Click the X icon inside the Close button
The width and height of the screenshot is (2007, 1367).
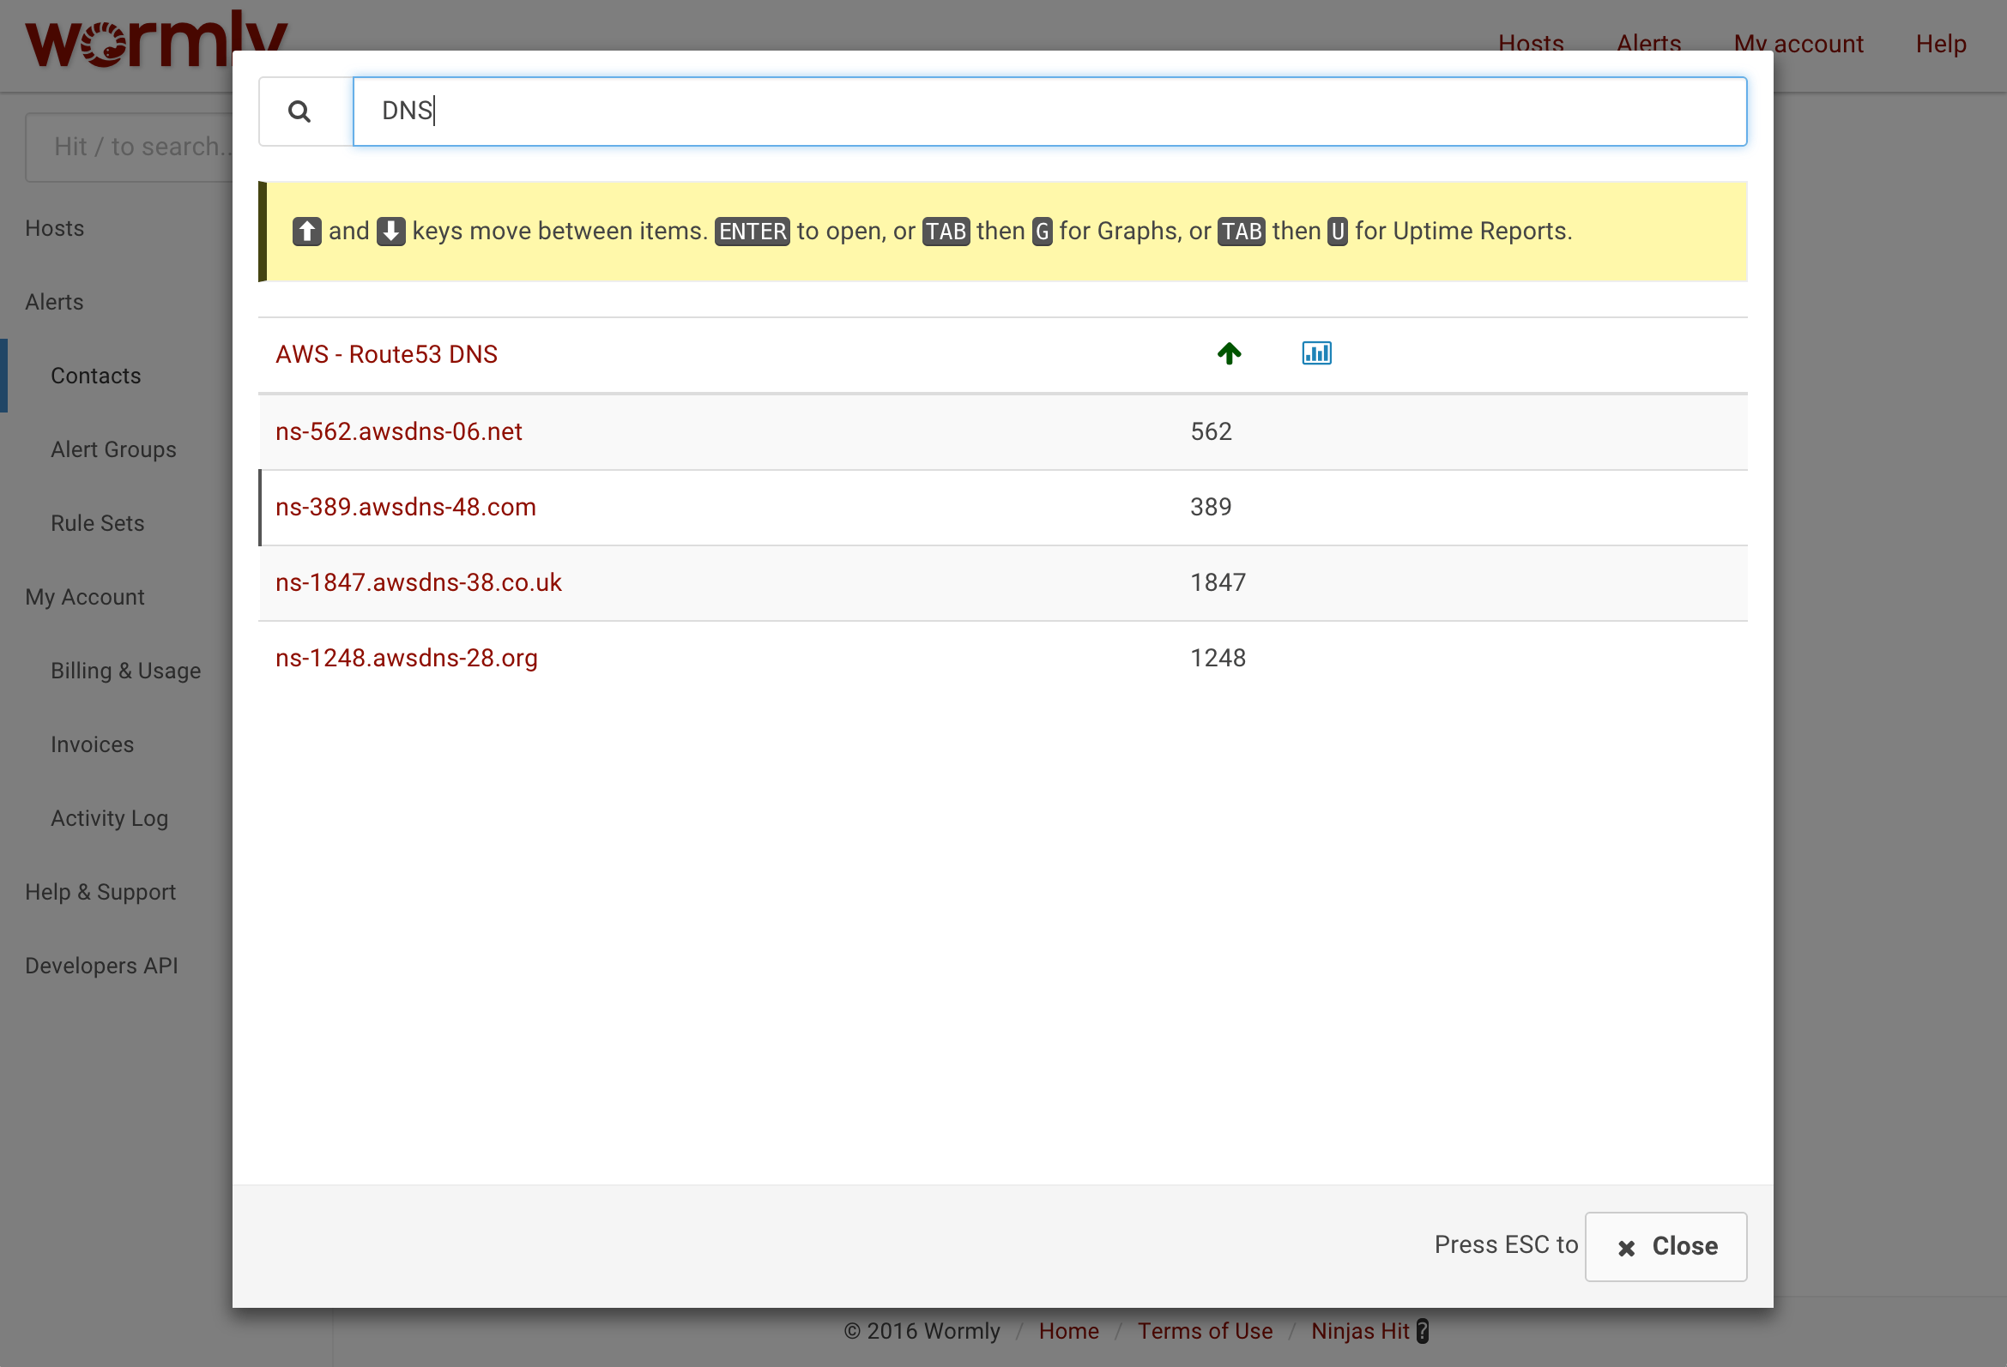(1626, 1248)
